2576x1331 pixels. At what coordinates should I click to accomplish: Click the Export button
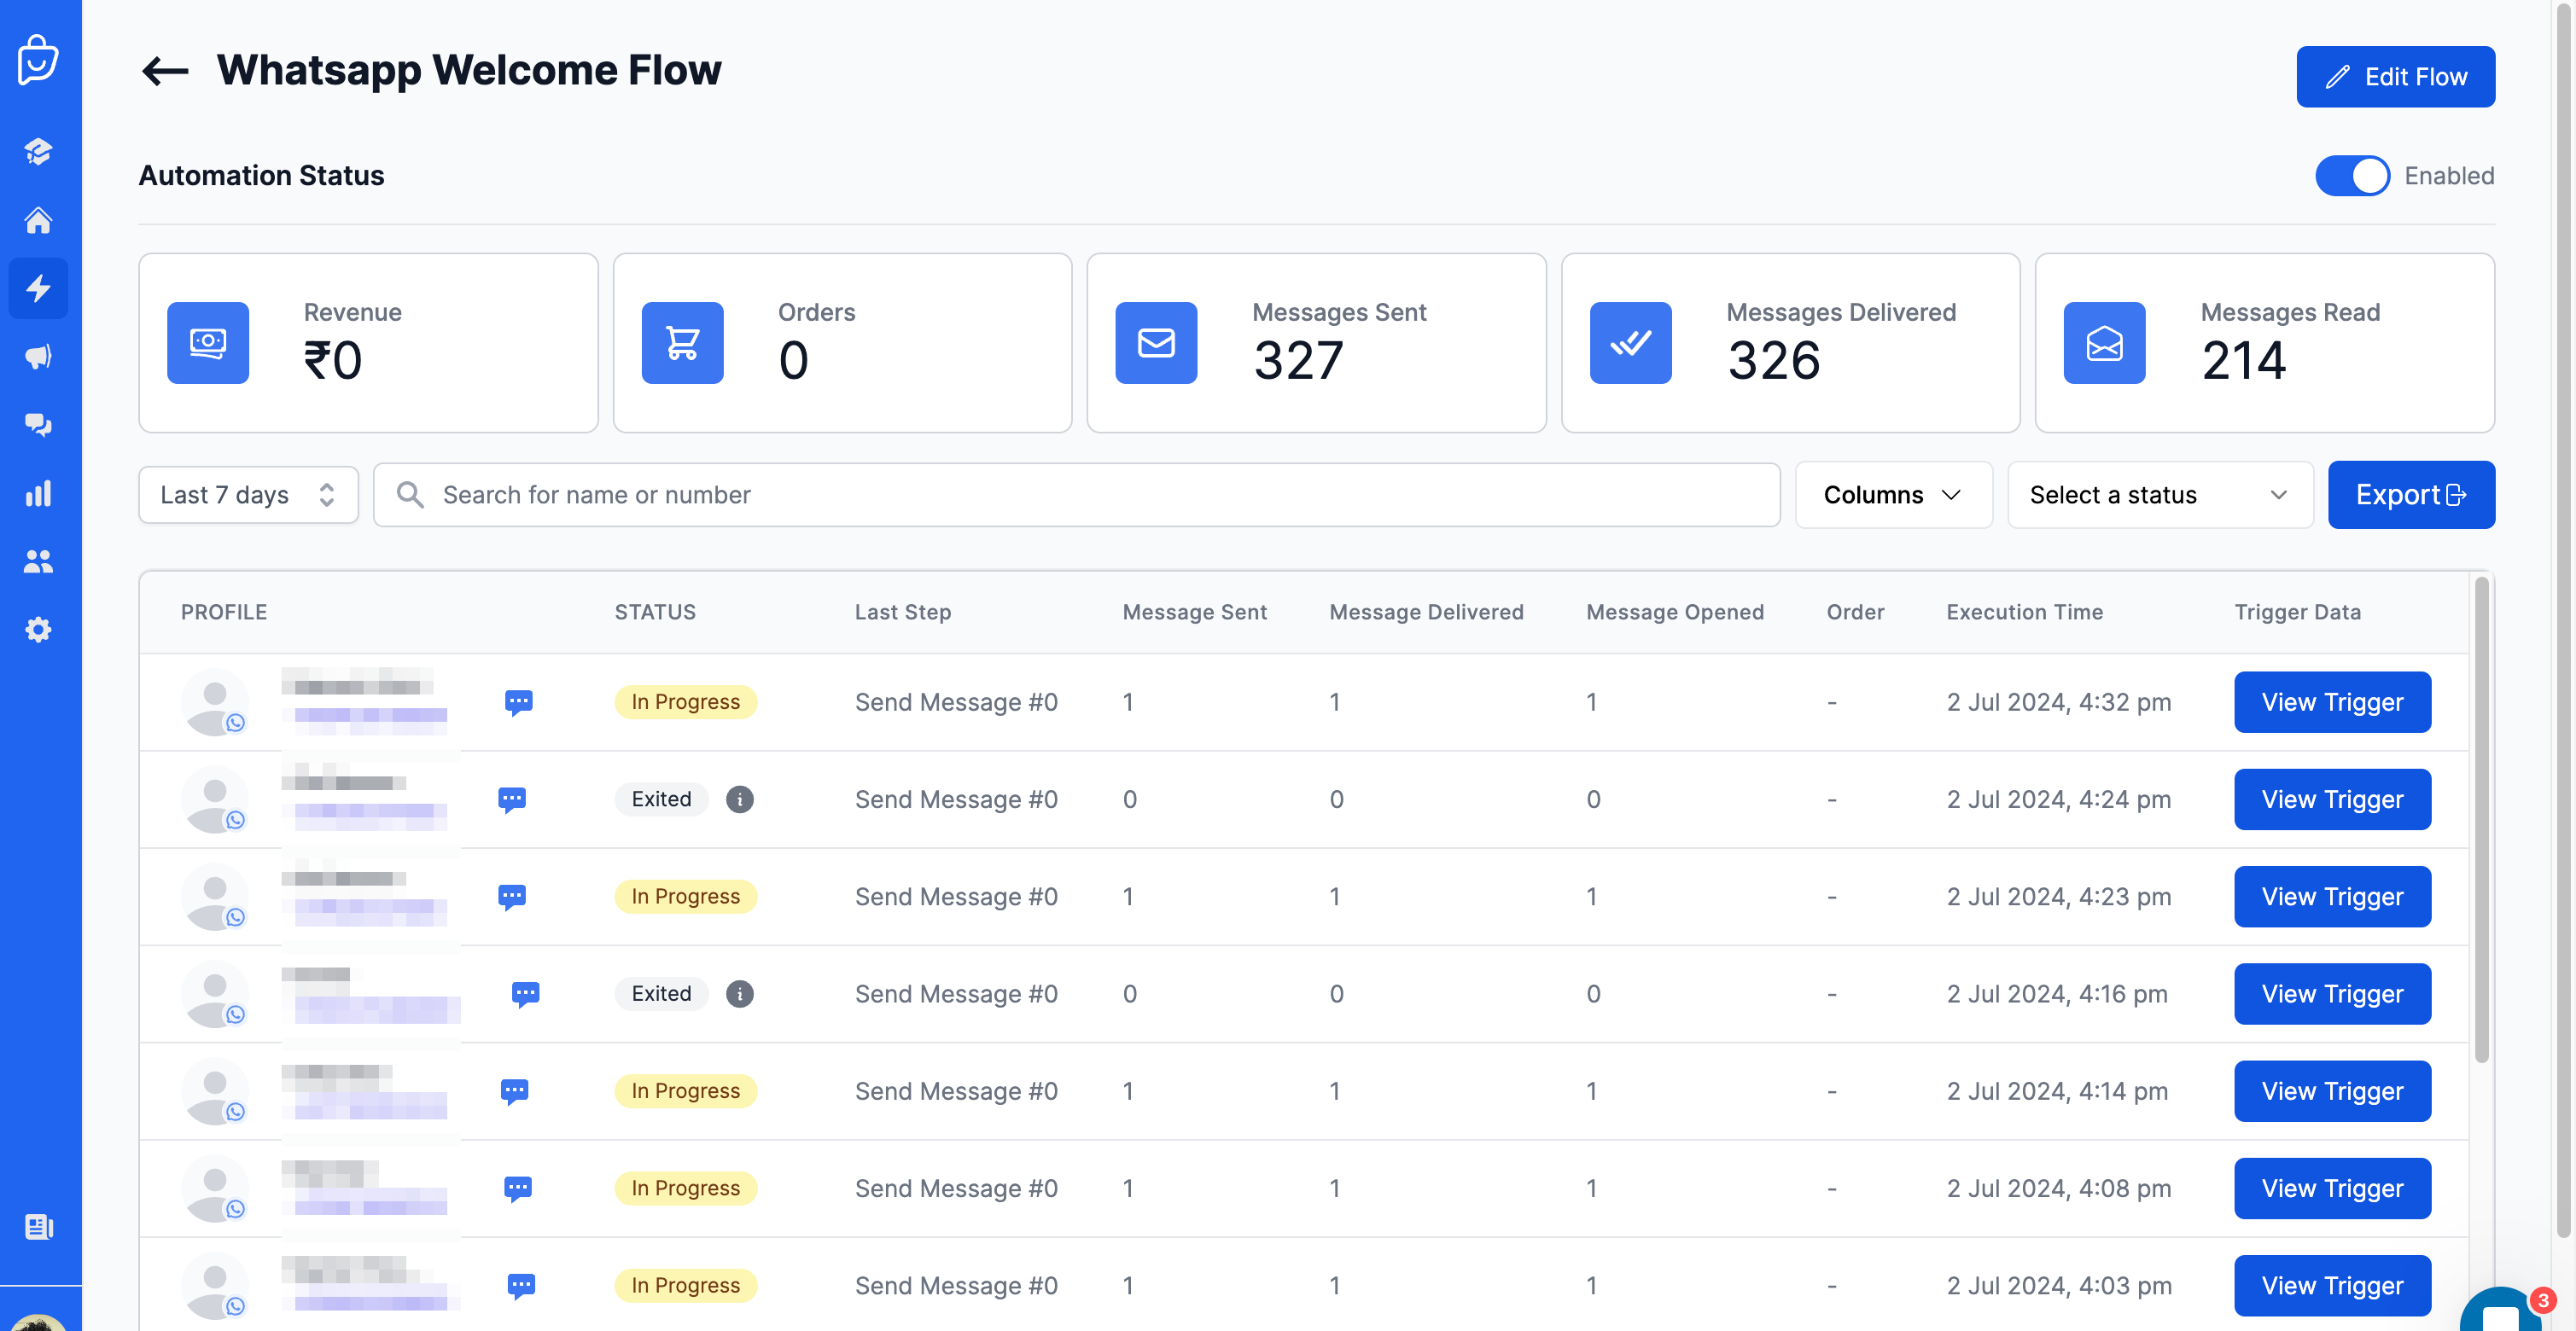pyautogui.click(x=2411, y=495)
